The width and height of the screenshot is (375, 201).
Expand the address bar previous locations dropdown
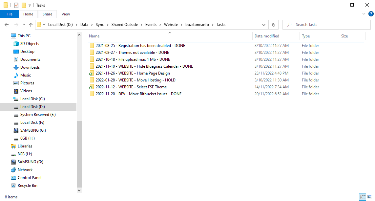point(264,25)
